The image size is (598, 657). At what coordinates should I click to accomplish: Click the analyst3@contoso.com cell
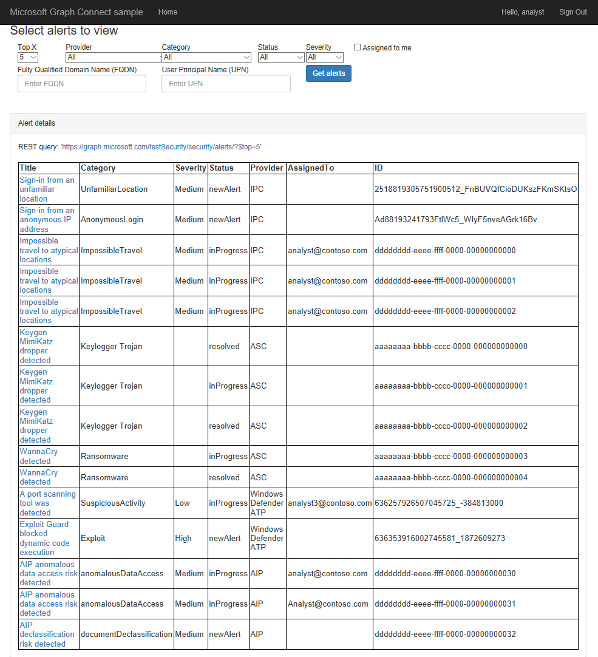[x=330, y=503]
